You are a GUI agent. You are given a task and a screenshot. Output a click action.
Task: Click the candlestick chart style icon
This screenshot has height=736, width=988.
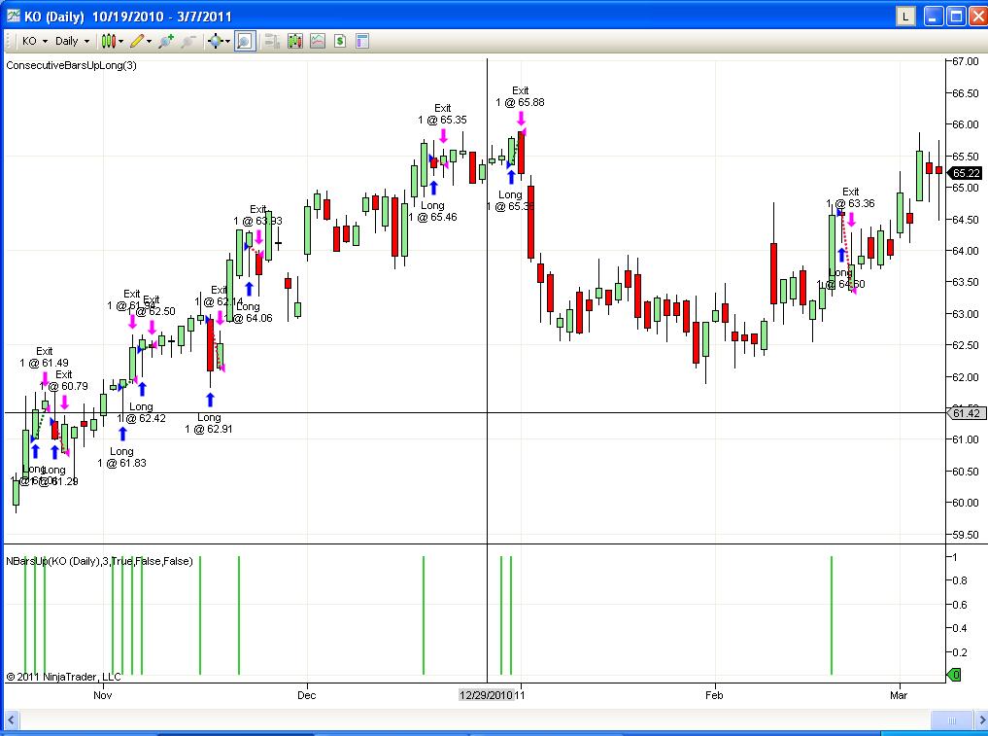coord(109,41)
